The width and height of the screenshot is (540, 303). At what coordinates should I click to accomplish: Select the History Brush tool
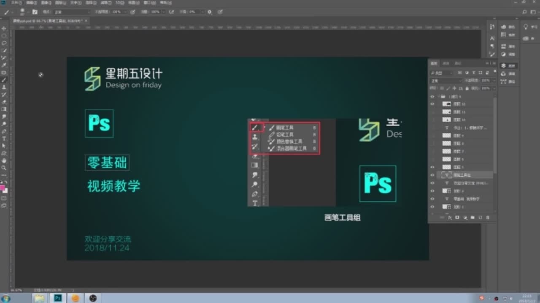pos(4,94)
